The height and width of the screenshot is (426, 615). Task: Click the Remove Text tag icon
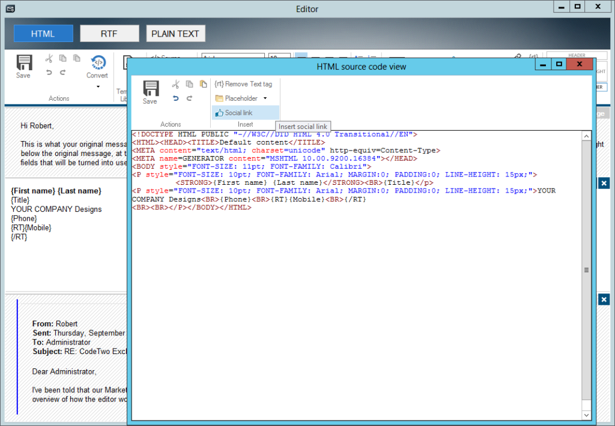coord(219,85)
